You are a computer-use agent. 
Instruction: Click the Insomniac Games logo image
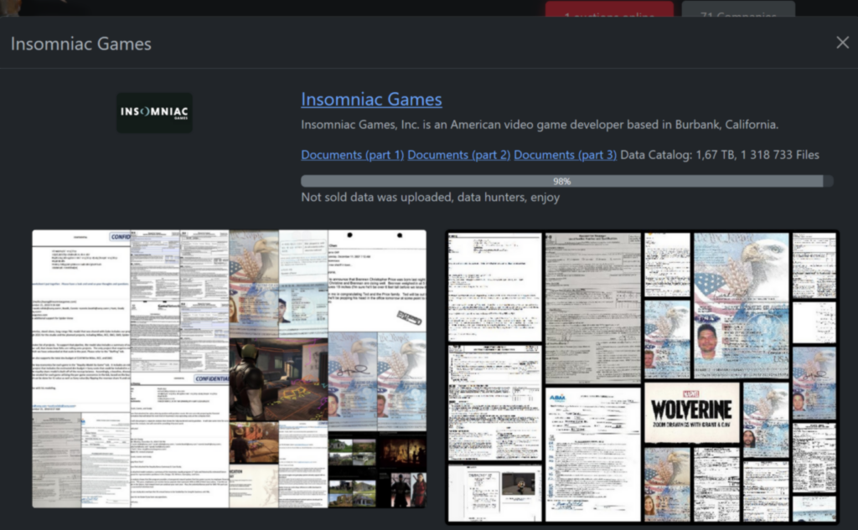154,112
